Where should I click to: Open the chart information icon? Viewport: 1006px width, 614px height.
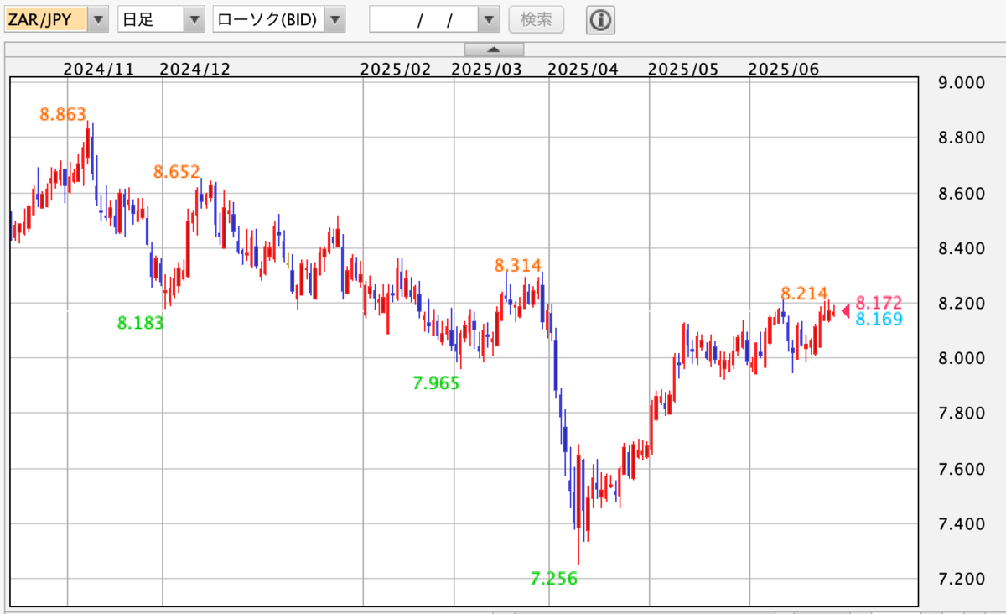(x=599, y=19)
